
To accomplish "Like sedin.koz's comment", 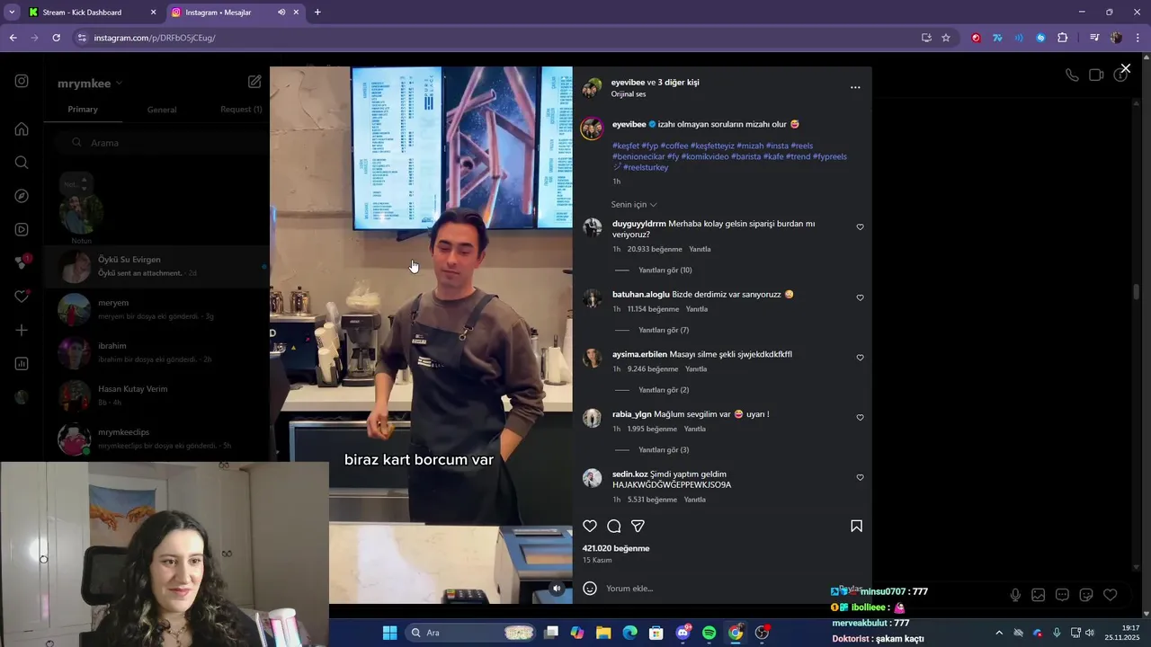I will 860,477.
